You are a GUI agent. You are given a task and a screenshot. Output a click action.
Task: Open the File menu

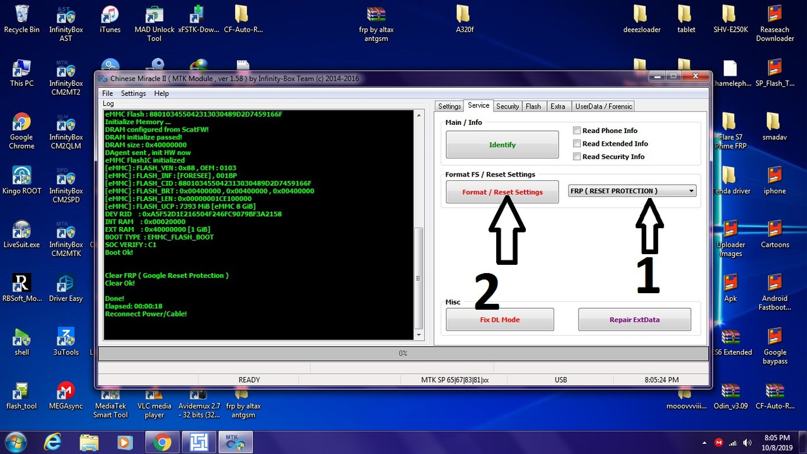tap(108, 93)
